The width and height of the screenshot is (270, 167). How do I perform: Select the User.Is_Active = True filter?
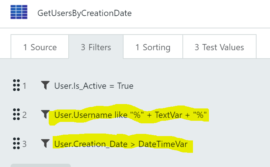(x=94, y=86)
